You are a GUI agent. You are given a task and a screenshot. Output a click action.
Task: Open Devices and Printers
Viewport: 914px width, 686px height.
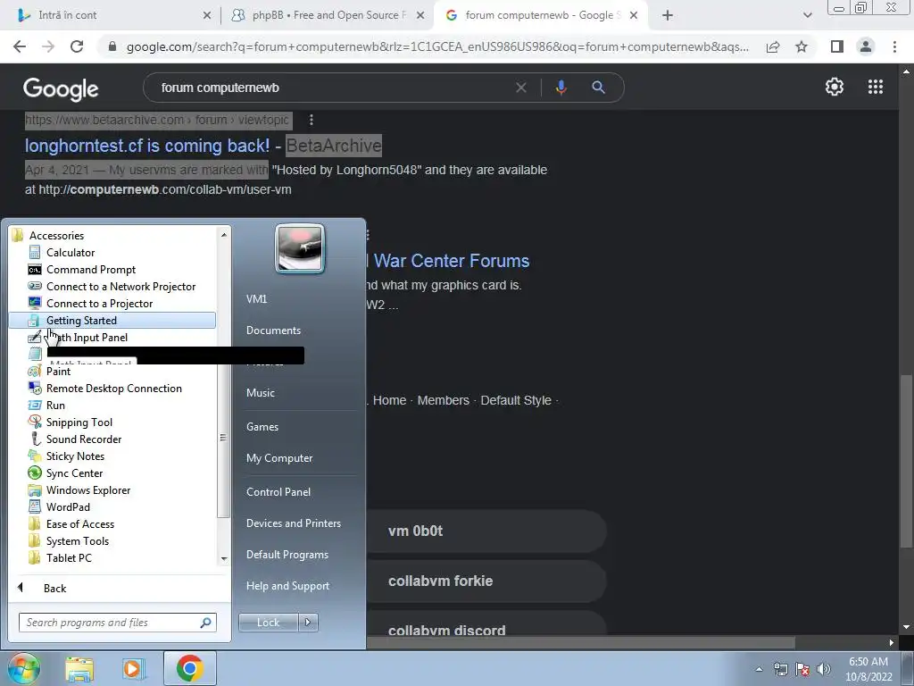(293, 523)
